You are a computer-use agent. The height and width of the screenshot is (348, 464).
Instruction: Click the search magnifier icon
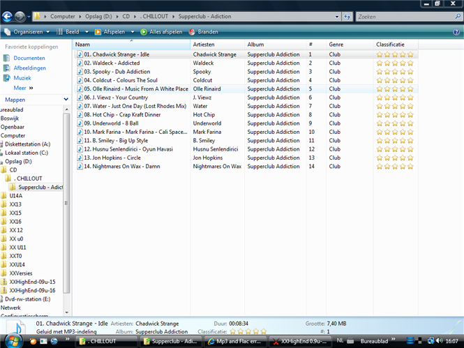[458, 17]
